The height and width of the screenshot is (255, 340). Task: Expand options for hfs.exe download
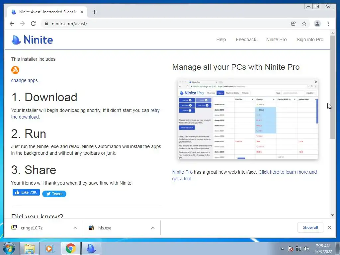153,228
